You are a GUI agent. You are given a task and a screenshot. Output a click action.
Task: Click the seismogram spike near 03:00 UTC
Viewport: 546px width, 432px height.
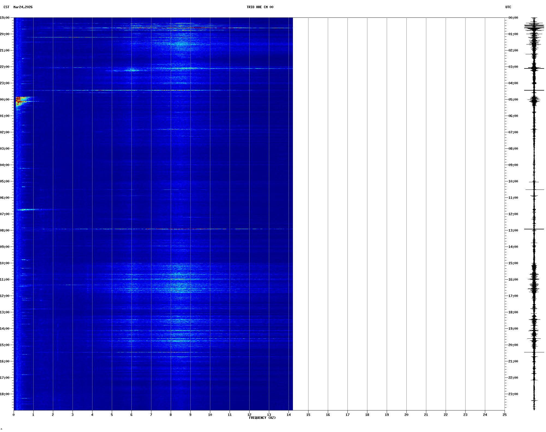tap(534, 68)
